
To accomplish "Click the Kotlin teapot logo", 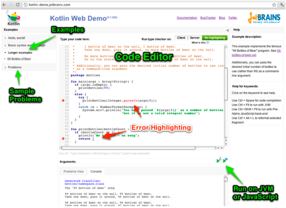I will [x=14, y=18].
